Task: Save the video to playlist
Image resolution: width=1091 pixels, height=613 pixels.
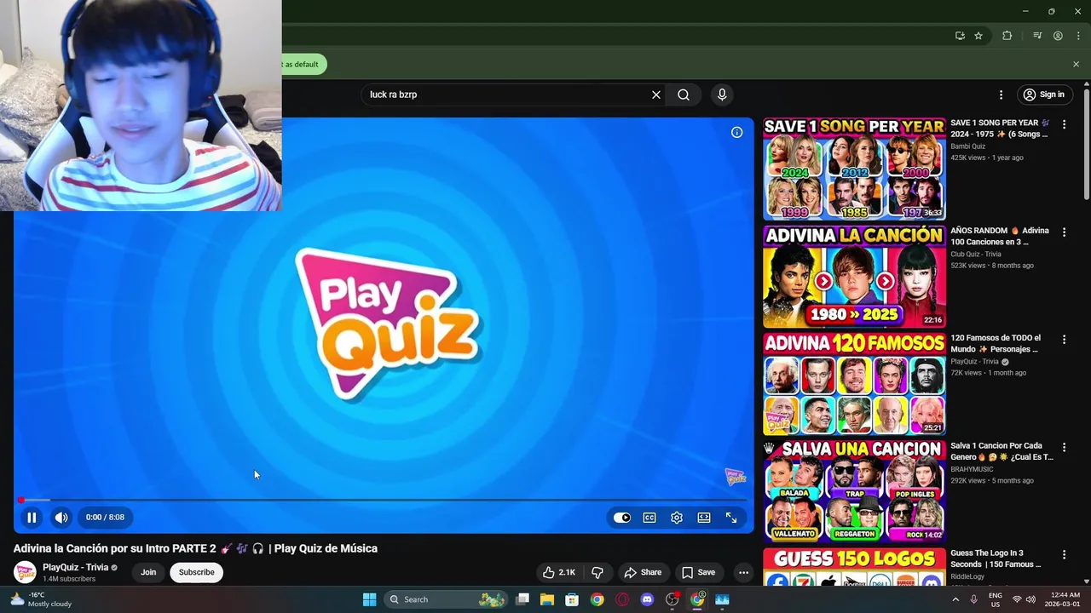Action: tap(698, 572)
